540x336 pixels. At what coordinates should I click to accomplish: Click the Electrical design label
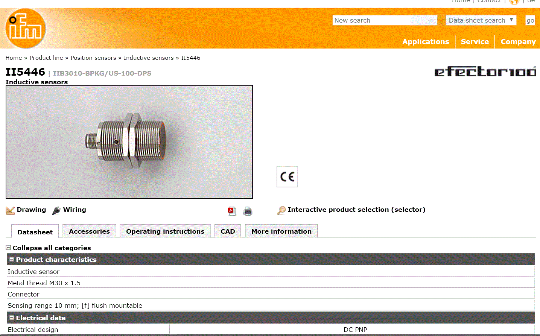pyautogui.click(x=33, y=329)
